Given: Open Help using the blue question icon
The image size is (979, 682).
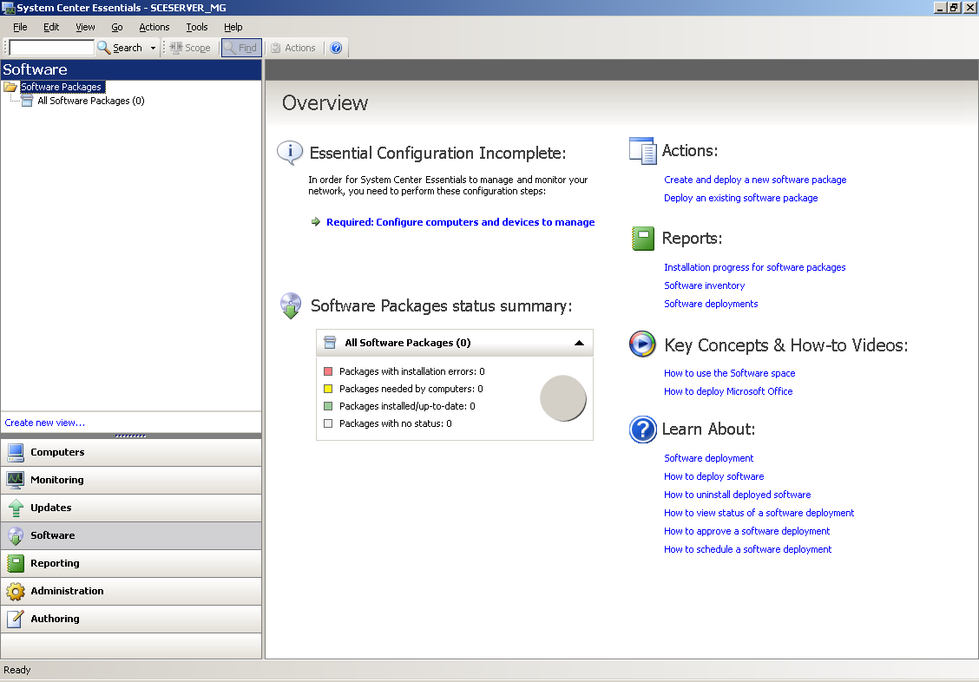Looking at the screenshot, I should tap(336, 48).
